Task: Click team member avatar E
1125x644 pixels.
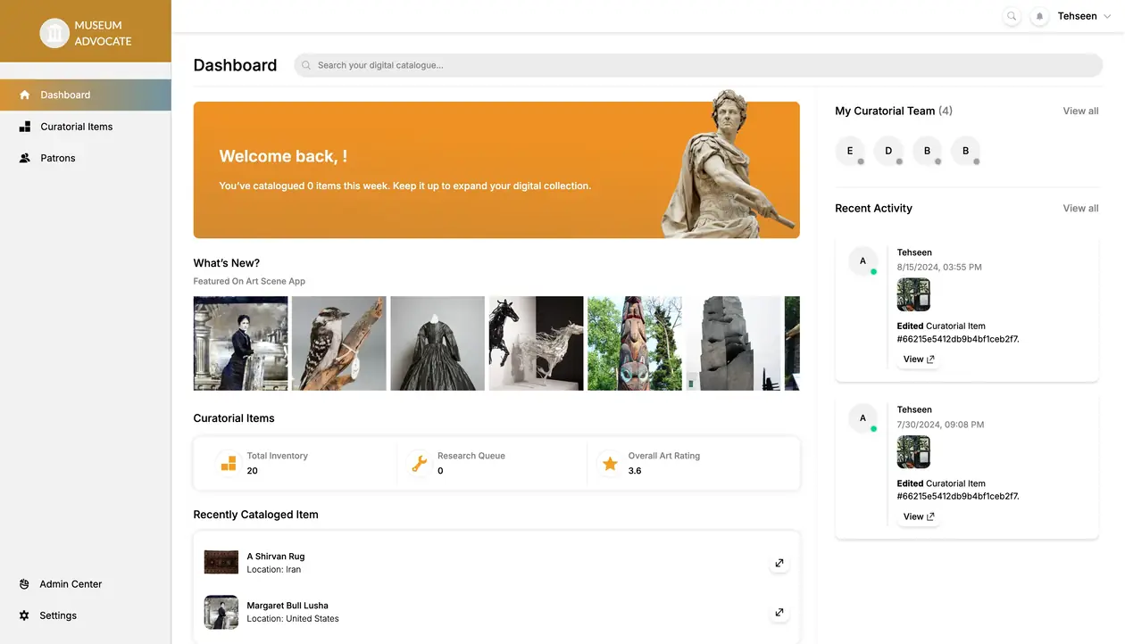Action: point(850,151)
